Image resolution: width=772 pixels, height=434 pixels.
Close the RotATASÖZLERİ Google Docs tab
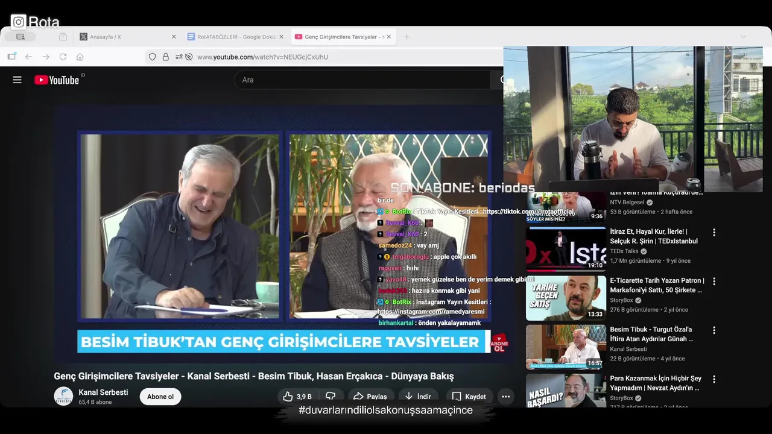point(281,37)
